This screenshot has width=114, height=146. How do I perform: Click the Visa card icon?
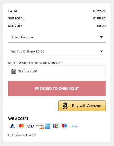[31, 126]
